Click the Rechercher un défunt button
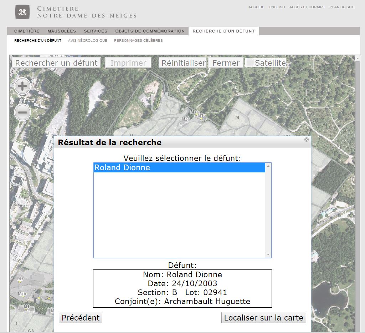365x333 pixels. click(x=56, y=63)
